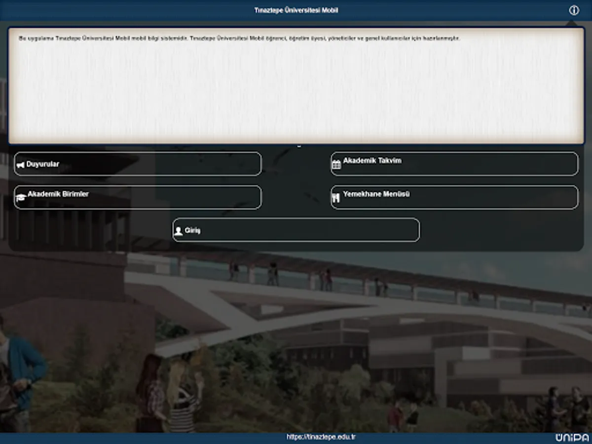Select the Giriş login button

(296, 230)
